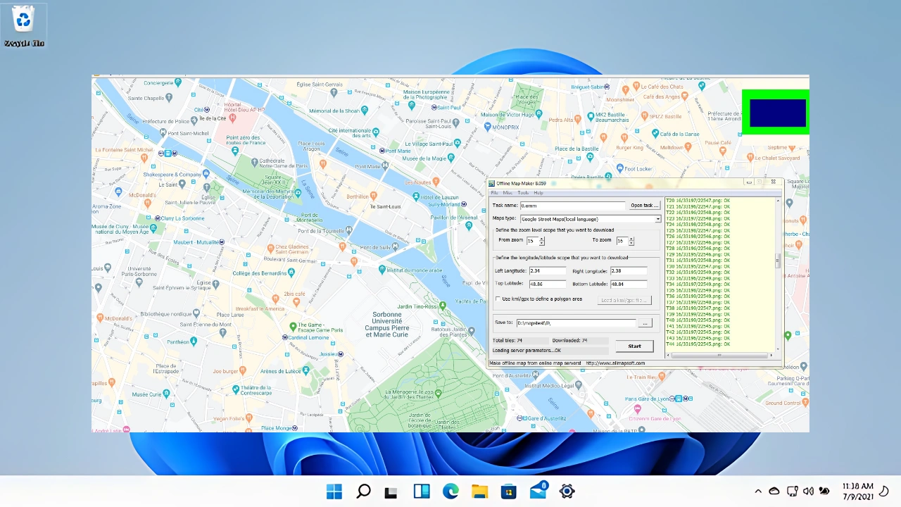Viewport: 901px width, 507px height.
Task: Increase the To zoom value
Action: (x=631, y=239)
